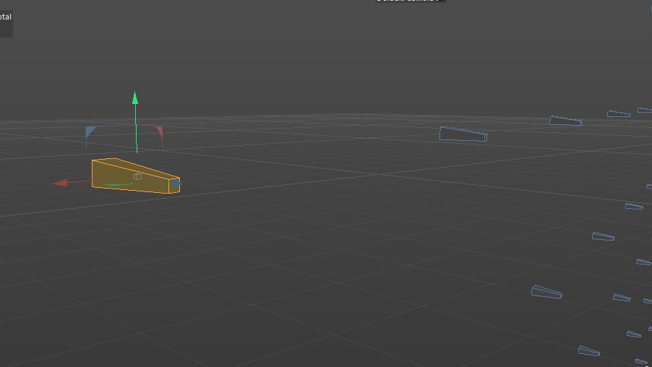Screen dimensions: 652x367
Task: Click the blue Z-axis arrow tip
Action: [x=176, y=183]
